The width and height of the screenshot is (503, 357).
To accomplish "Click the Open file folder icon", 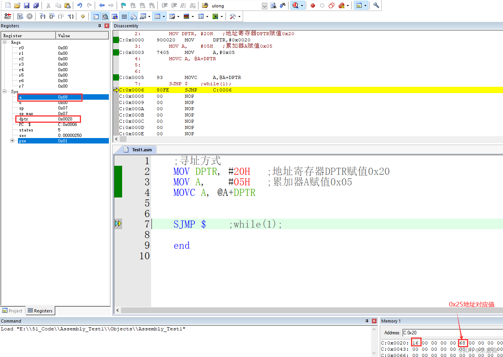I will coord(17,5).
